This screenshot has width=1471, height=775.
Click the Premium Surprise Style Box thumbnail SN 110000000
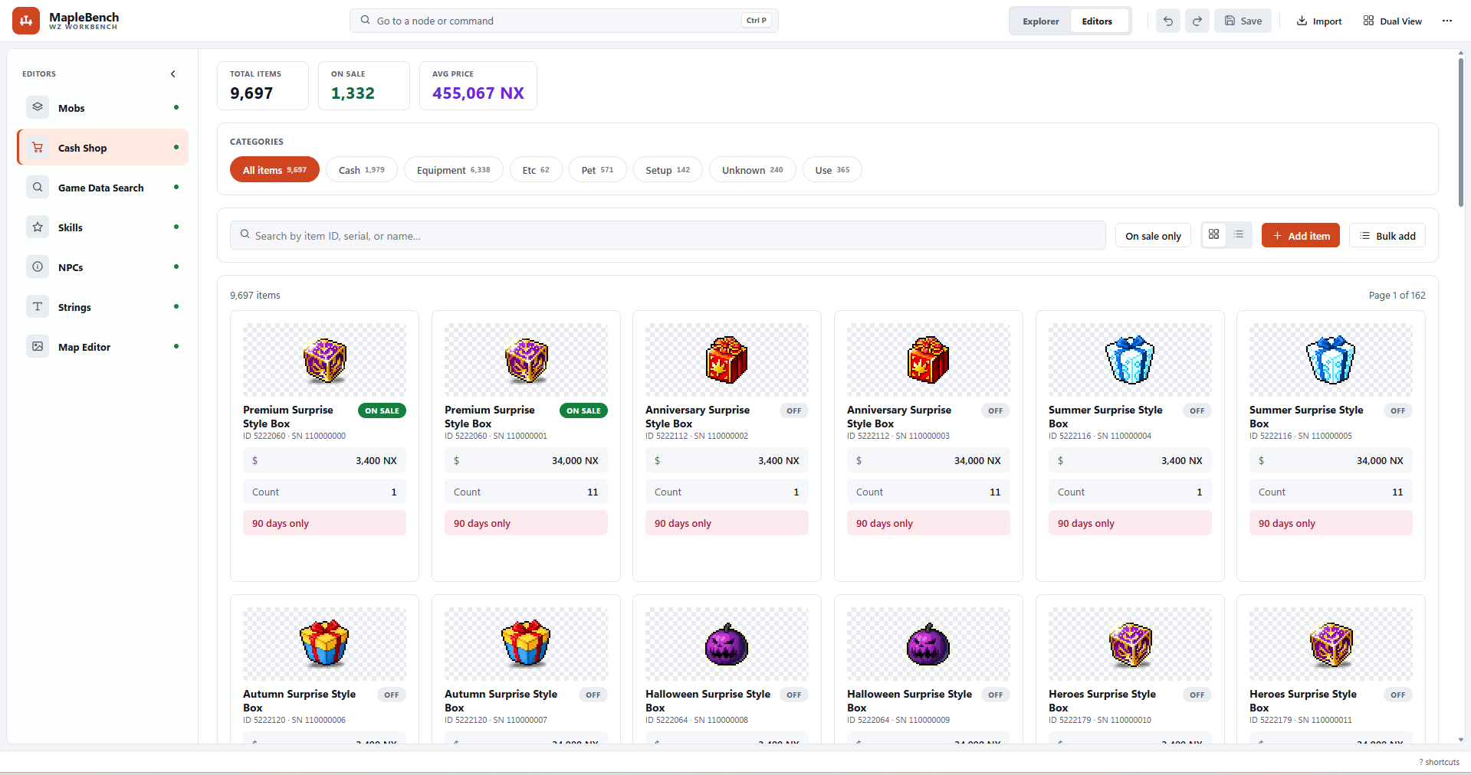tap(324, 360)
